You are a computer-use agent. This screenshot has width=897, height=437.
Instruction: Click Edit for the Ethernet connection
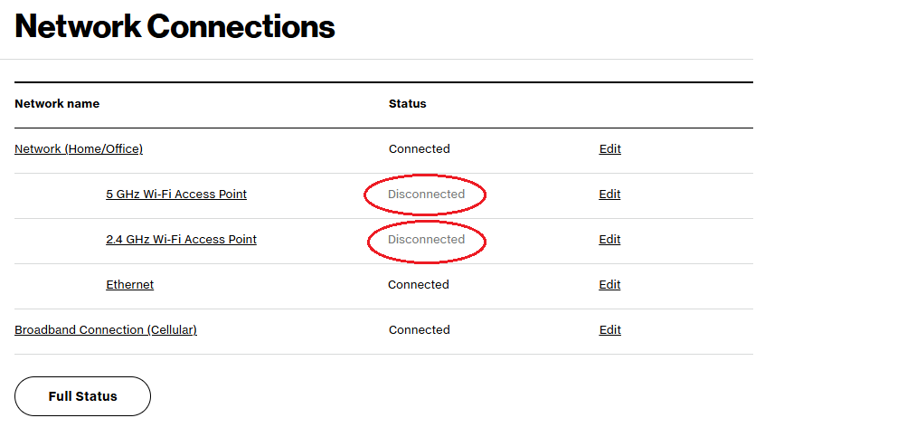click(610, 285)
